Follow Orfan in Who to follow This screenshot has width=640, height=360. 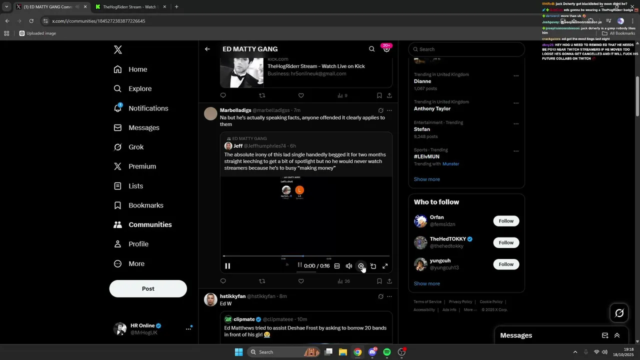pyautogui.click(x=506, y=221)
